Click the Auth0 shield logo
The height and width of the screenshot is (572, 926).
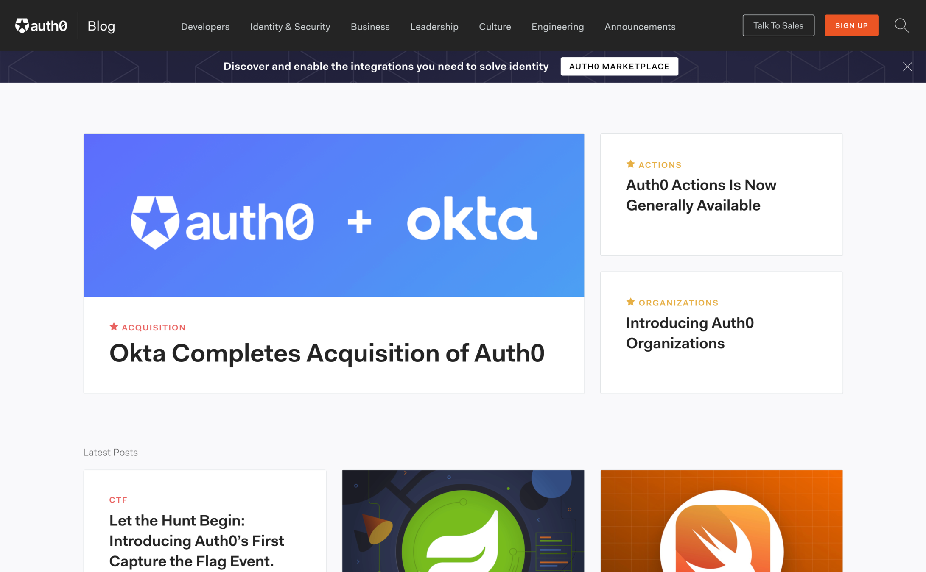pyautogui.click(x=22, y=26)
